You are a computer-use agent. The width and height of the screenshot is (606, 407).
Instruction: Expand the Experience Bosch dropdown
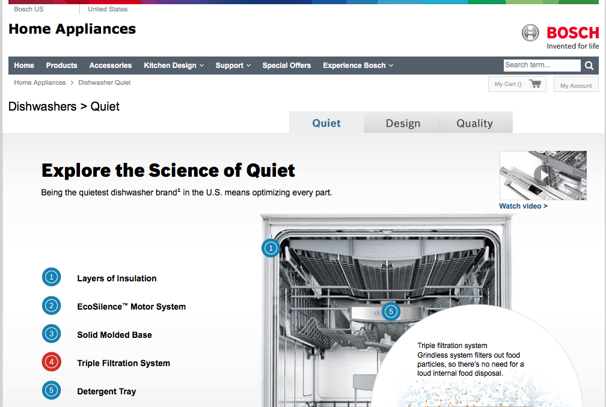tap(358, 65)
